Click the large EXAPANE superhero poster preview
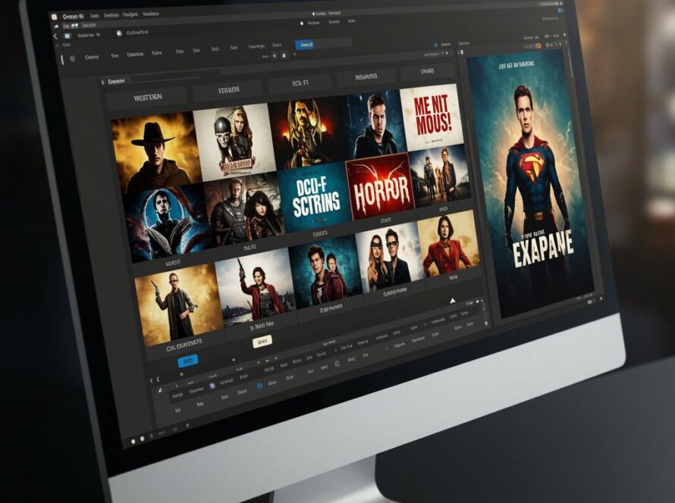 (530, 182)
